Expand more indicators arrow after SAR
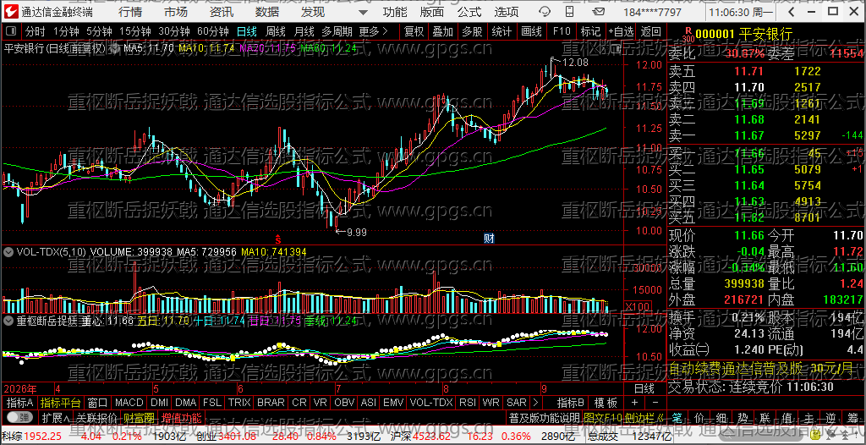866x445 pixels. click(535, 403)
